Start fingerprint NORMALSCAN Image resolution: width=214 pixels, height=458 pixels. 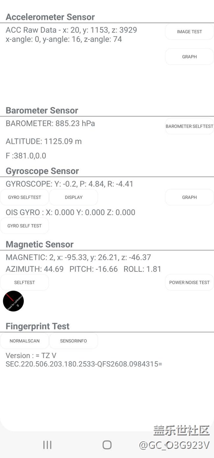point(25,341)
